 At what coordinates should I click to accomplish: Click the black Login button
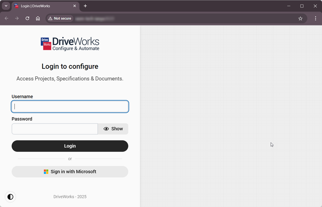(70, 146)
